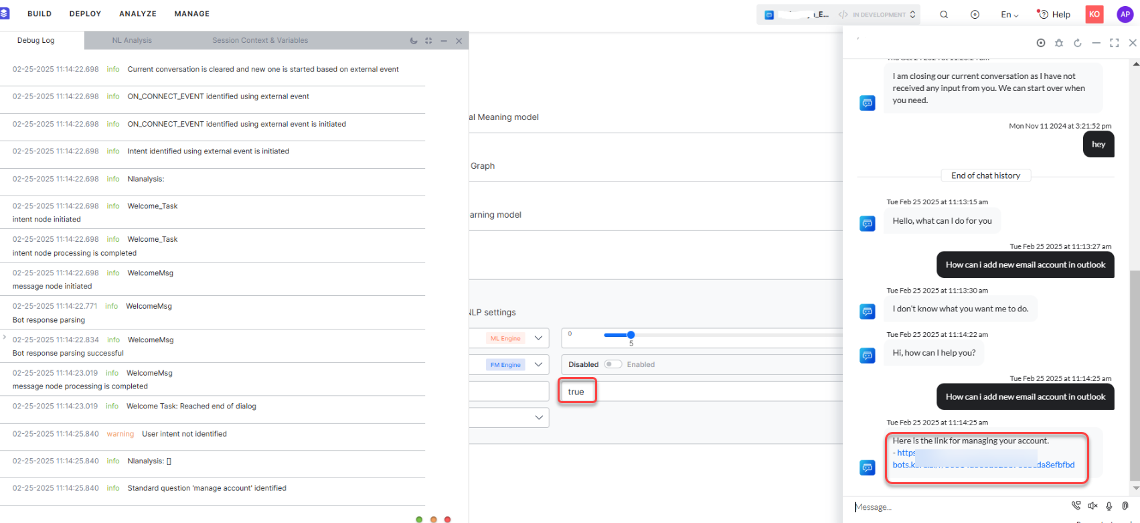Click the record icon in chat header
The height and width of the screenshot is (523, 1140).
click(1041, 43)
